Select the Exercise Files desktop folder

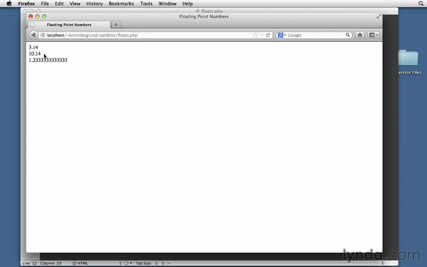409,62
